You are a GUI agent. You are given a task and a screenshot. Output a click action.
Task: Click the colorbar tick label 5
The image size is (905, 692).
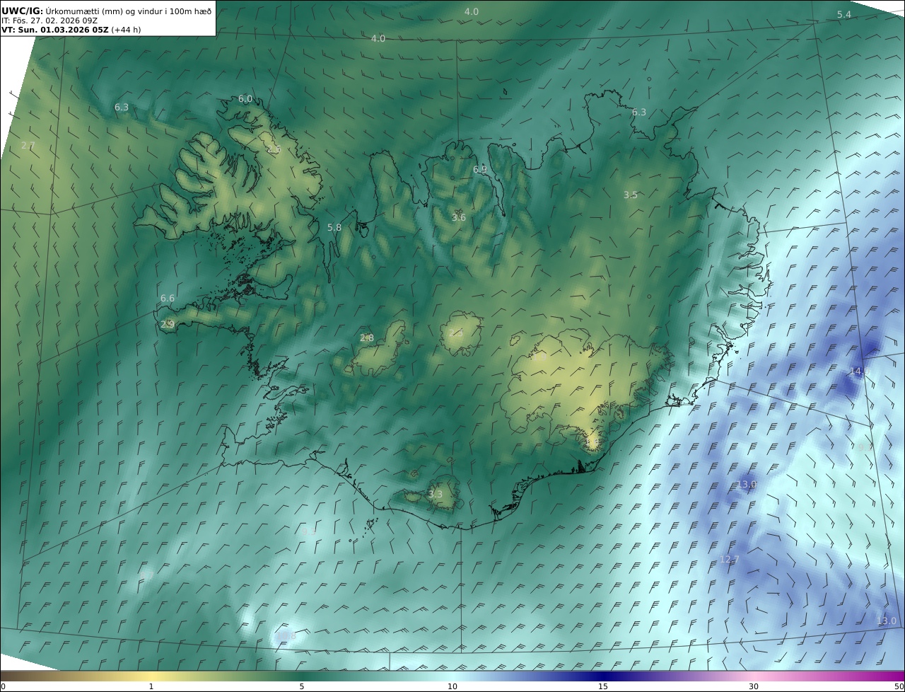(x=302, y=686)
